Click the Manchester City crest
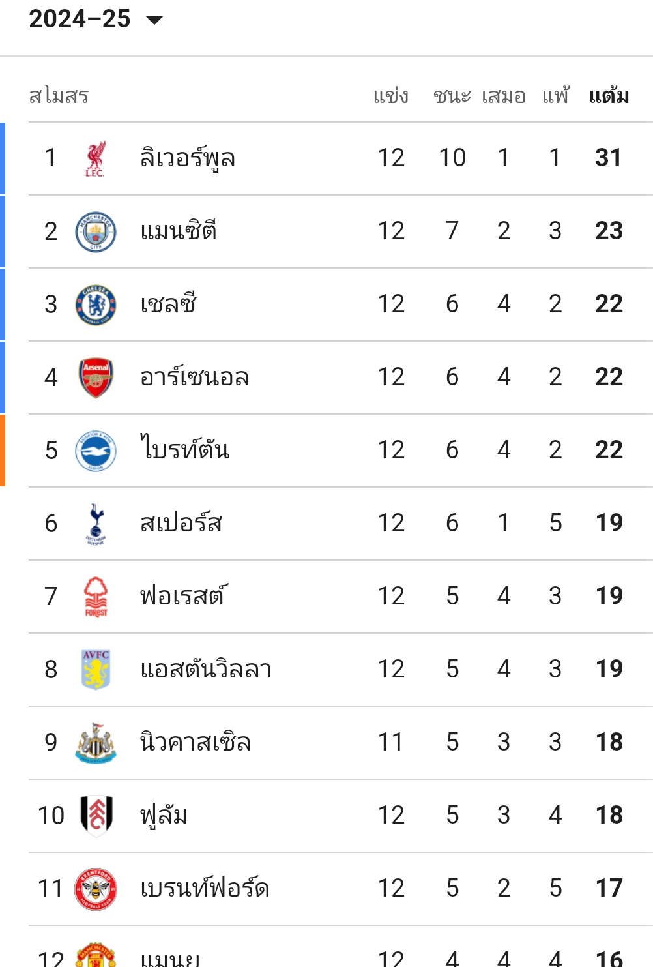The height and width of the screenshot is (967, 653). pyautogui.click(x=96, y=231)
